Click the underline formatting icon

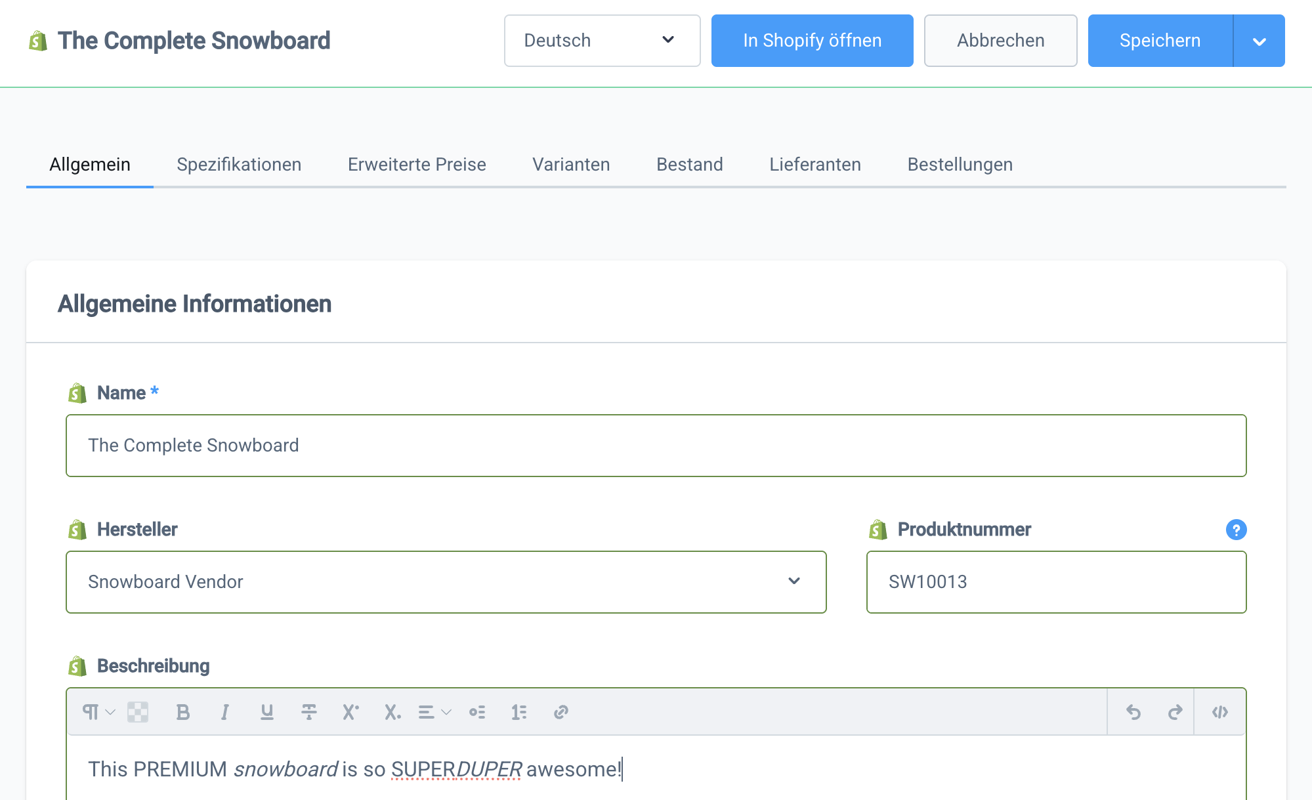tap(266, 712)
